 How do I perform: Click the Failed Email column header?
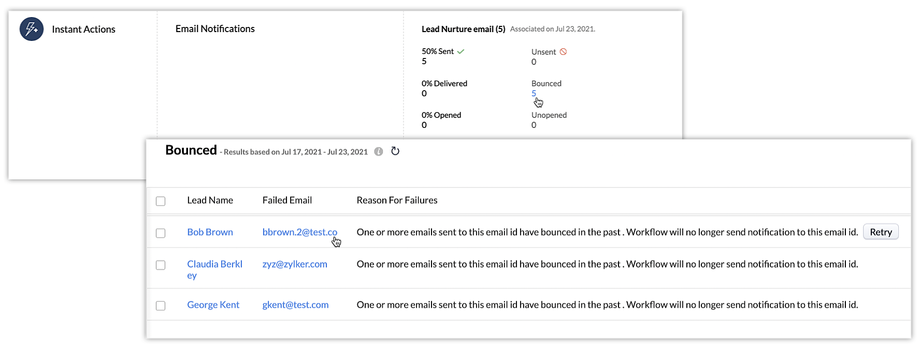[x=287, y=200]
